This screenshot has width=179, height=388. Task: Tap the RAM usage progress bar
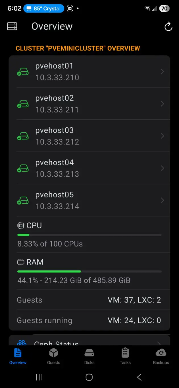89,272
